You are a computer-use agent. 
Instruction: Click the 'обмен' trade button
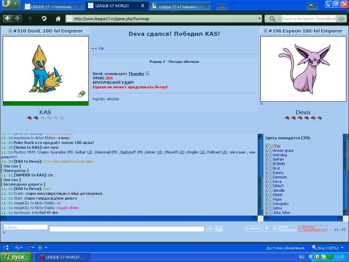pos(253,228)
